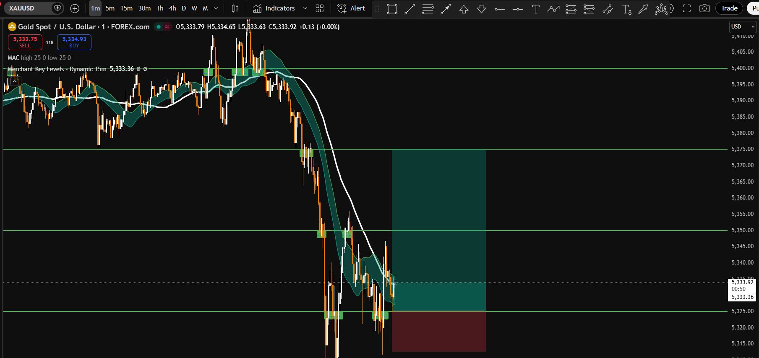Open the Indicators panel
The image size is (759, 358).
click(274, 8)
